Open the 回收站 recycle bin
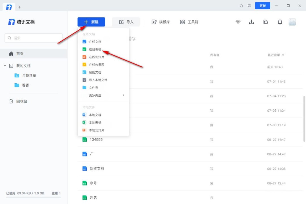Viewport: 306px width, 204px height. 22,101
